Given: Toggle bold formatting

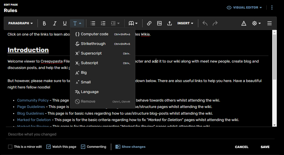Looking at the screenshot, I should coord(44,23).
